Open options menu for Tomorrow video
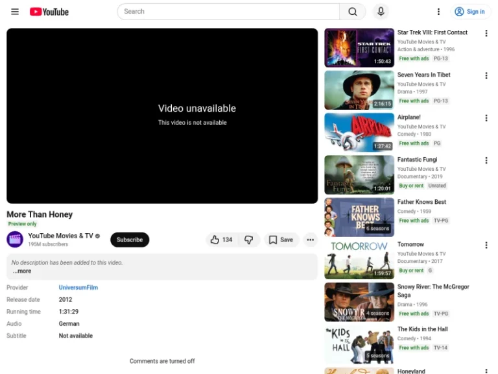498x374 pixels. click(486, 245)
